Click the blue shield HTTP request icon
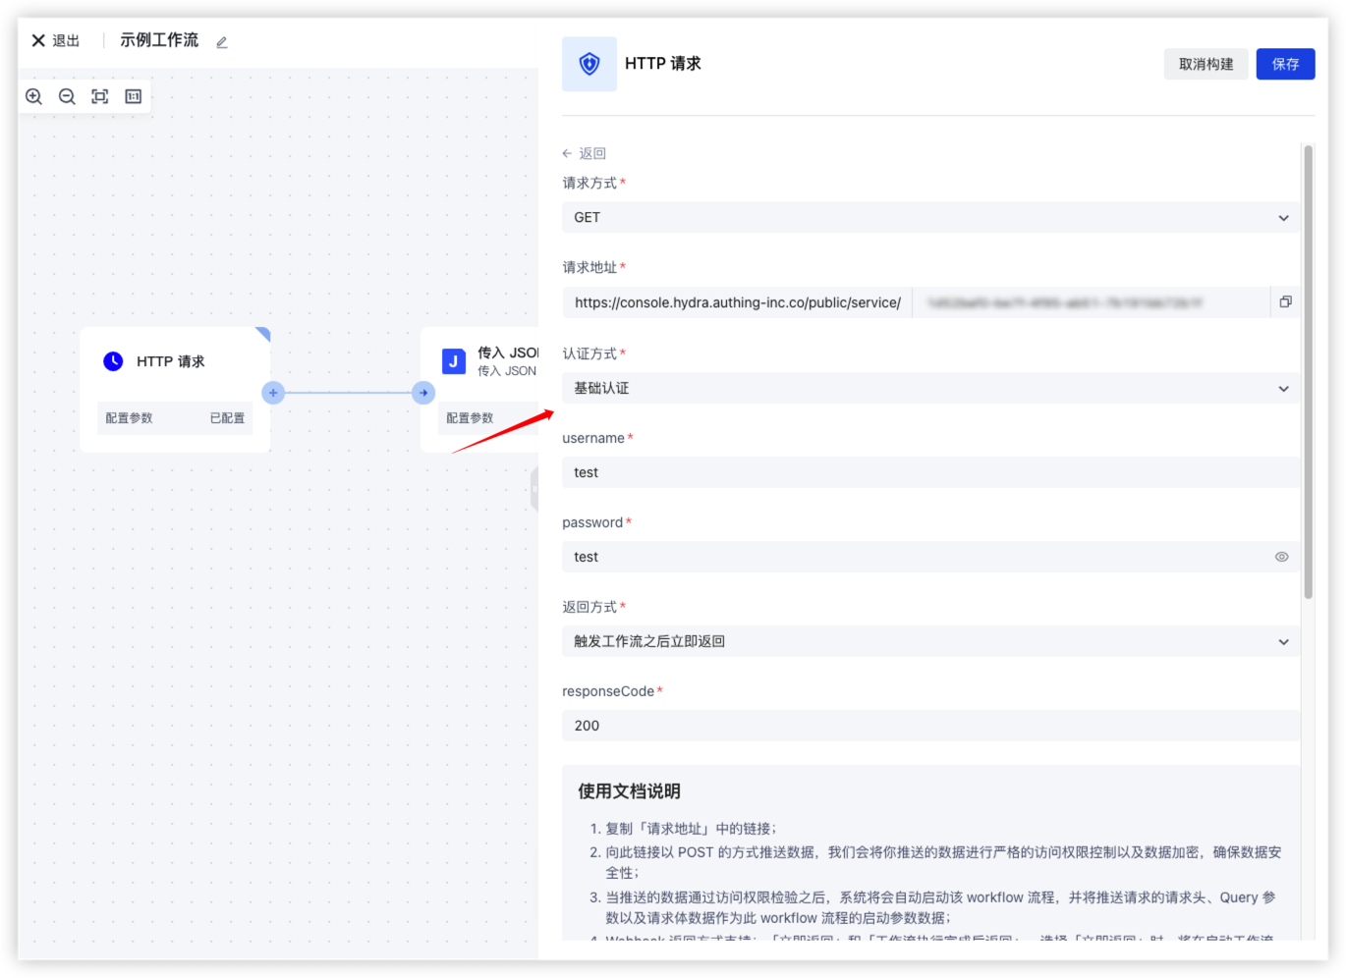This screenshot has width=1346, height=978. point(589,64)
